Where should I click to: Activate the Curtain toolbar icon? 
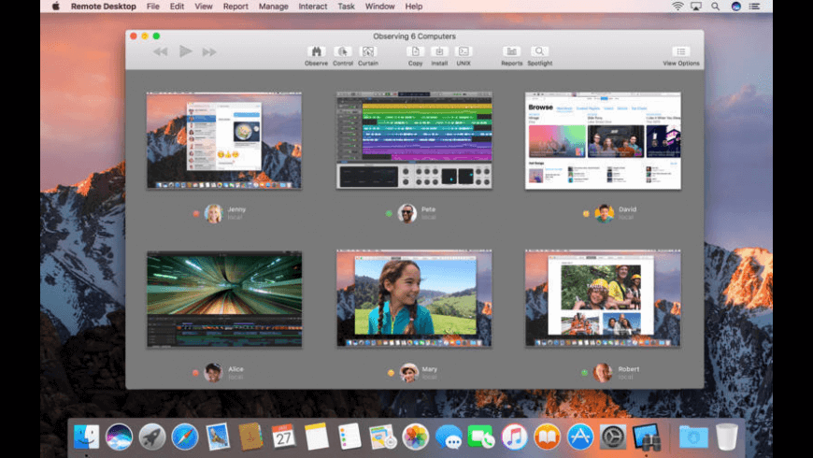[x=368, y=52]
